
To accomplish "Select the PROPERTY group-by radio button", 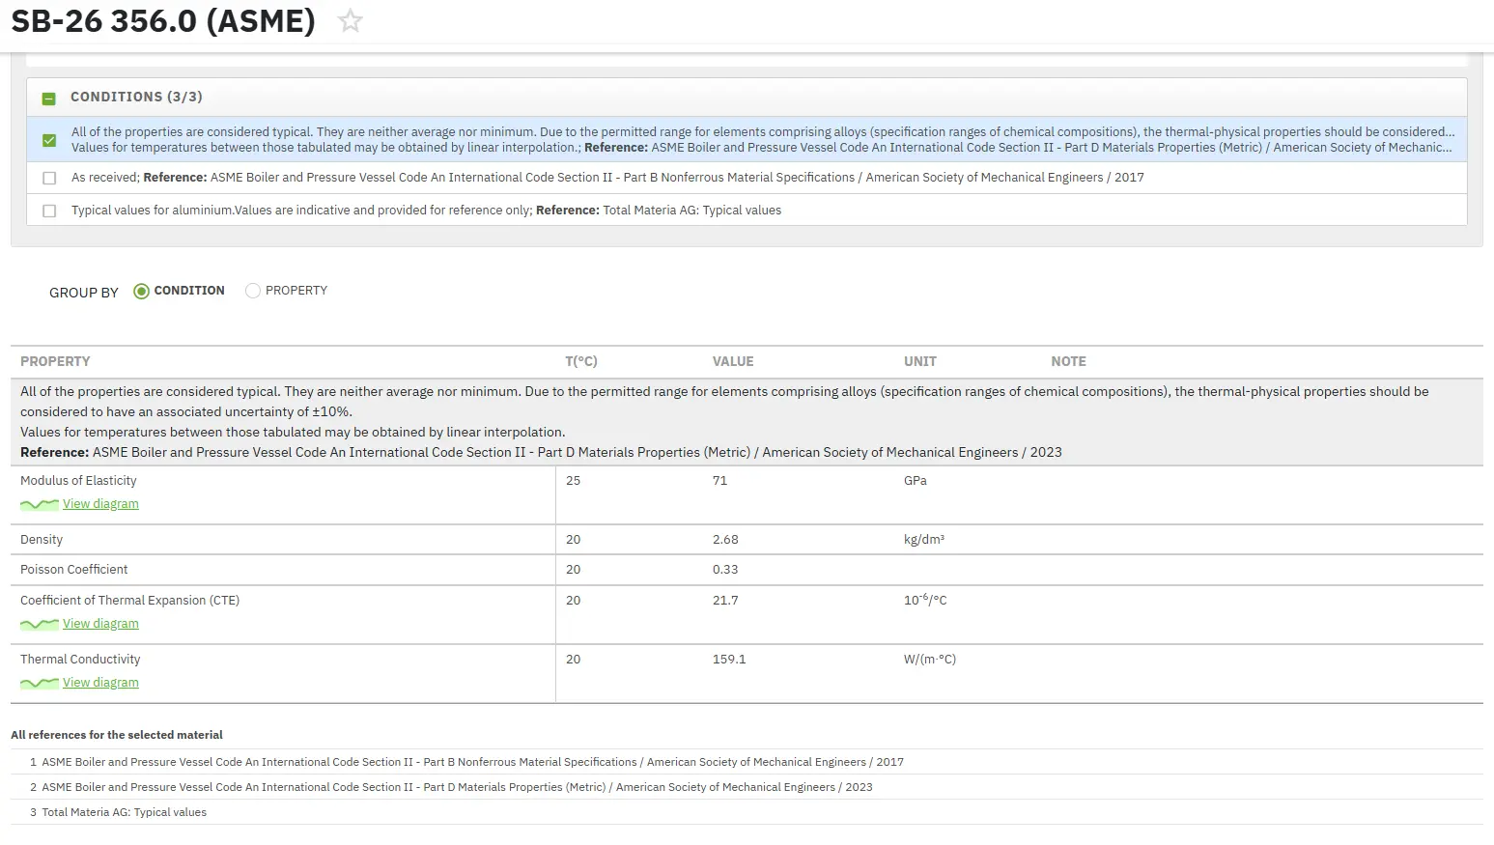I will click(253, 291).
